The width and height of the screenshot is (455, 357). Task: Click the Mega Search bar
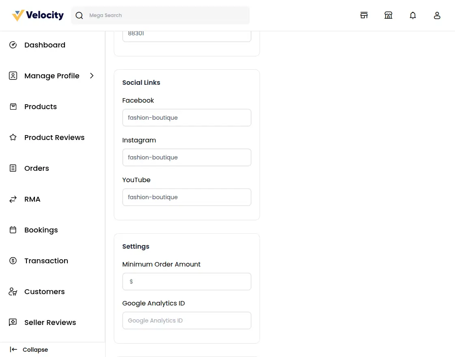click(x=160, y=15)
